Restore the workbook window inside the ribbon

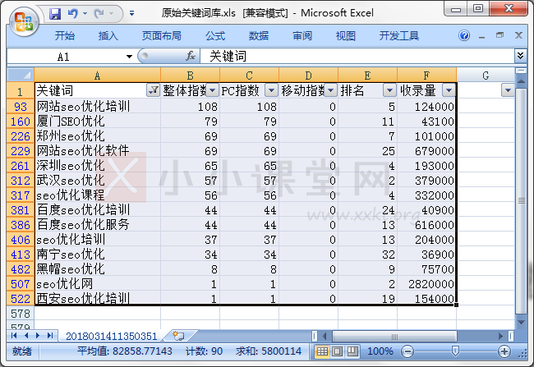click(500, 35)
